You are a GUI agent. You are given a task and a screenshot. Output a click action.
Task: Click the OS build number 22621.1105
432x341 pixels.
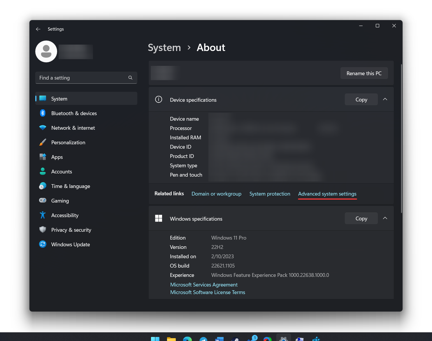click(x=223, y=266)
